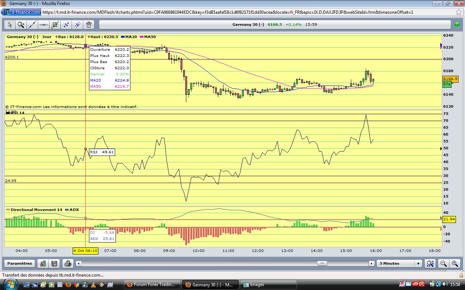This screenshot has width=465, height=290.
Task: Click the scrollbar right arrow
Action: 372,264
